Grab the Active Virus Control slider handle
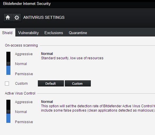The image size is (155, 135). (x=8, y=112)
